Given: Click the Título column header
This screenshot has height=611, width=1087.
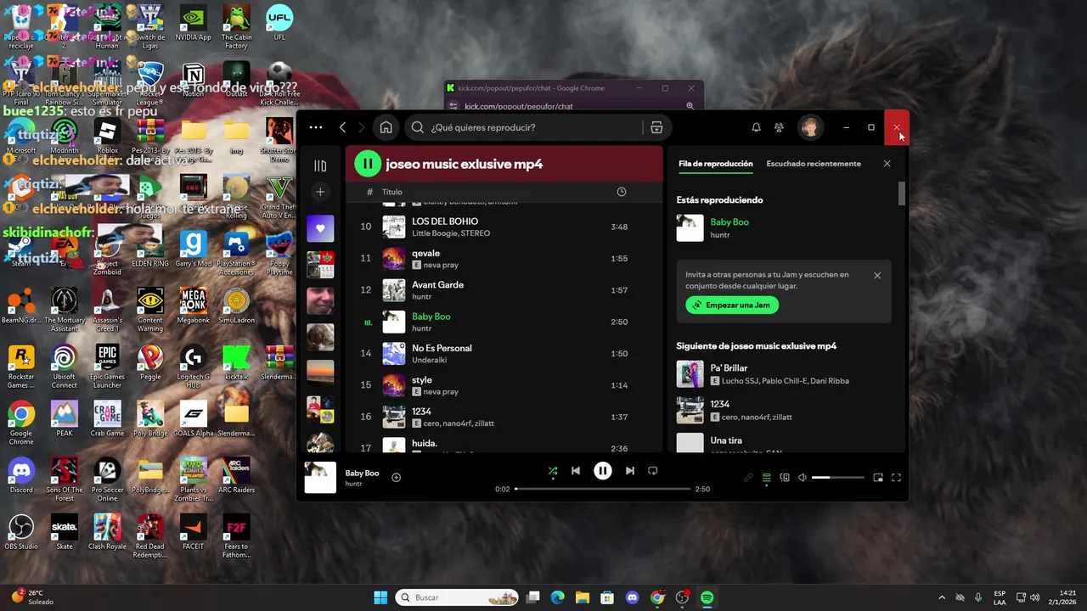Looking at the screenshot, I should click(391, 192).
